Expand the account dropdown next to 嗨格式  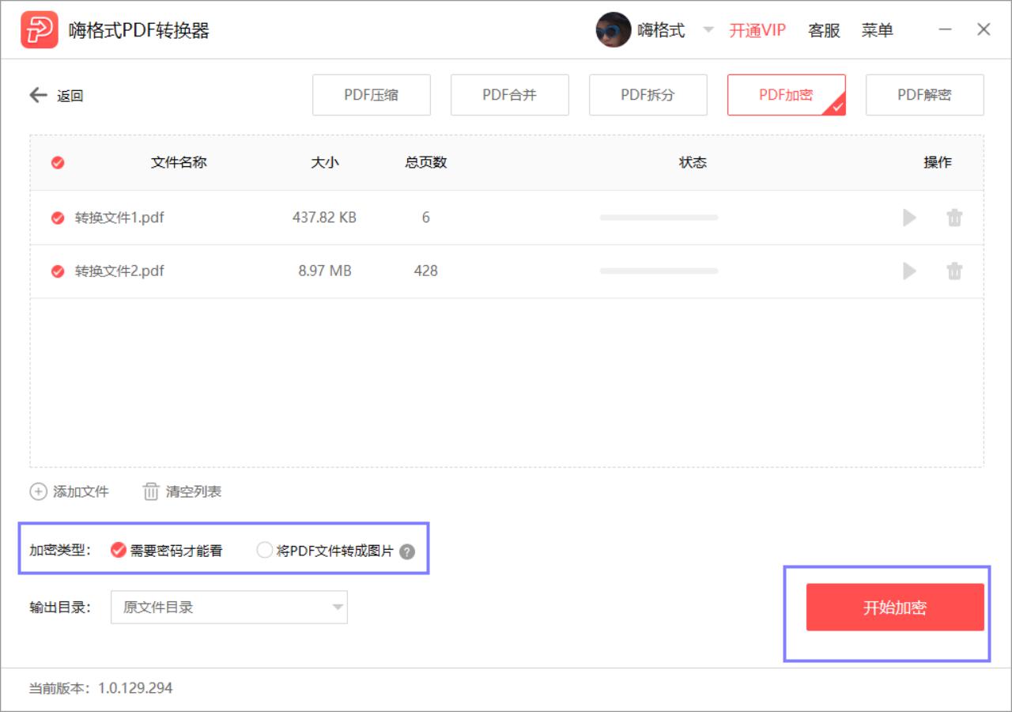709,29
